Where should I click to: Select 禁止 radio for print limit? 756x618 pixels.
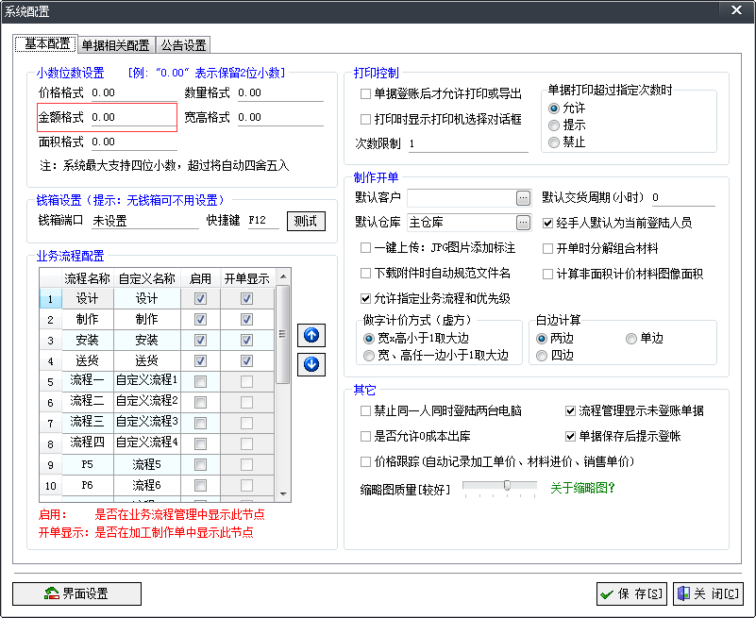[x=554, y=142]
